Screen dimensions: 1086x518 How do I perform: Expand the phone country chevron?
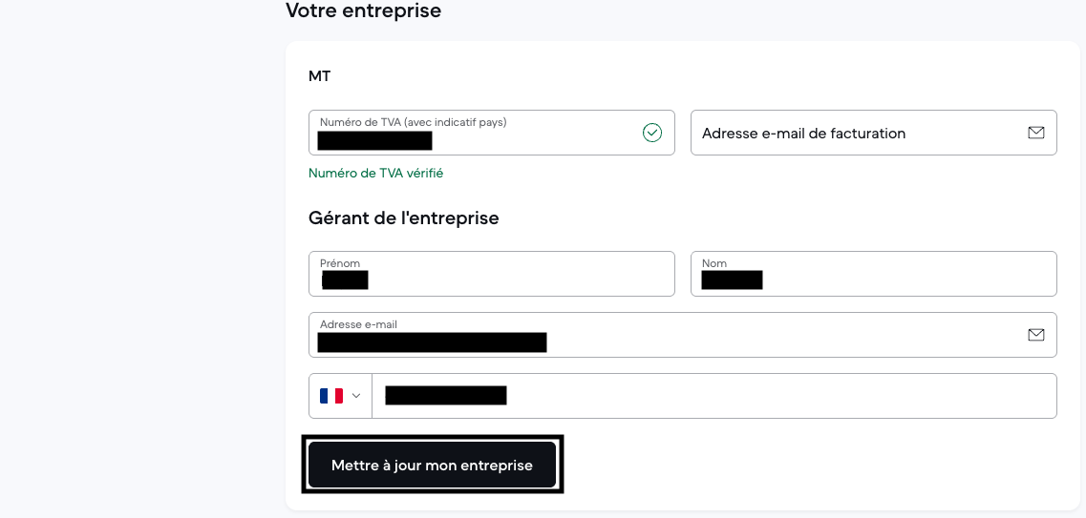(x=356, y=396)
